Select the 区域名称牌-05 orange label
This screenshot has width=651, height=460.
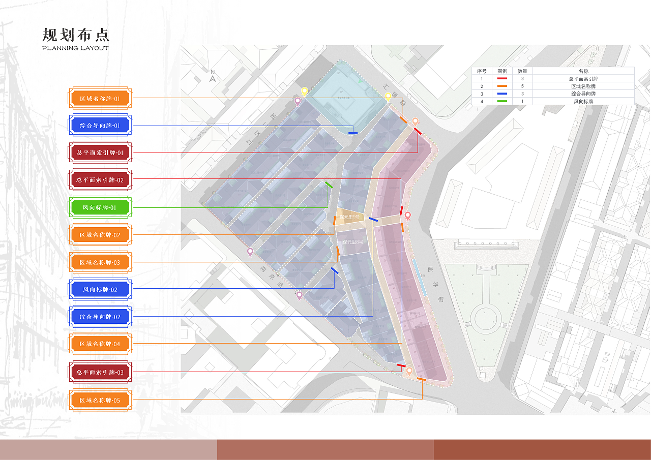[100, 400]
